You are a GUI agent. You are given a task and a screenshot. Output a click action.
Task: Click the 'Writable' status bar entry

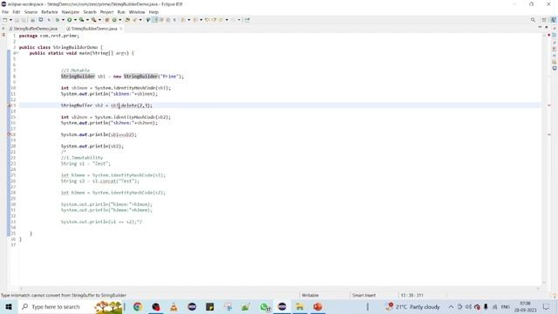(310, 295)
